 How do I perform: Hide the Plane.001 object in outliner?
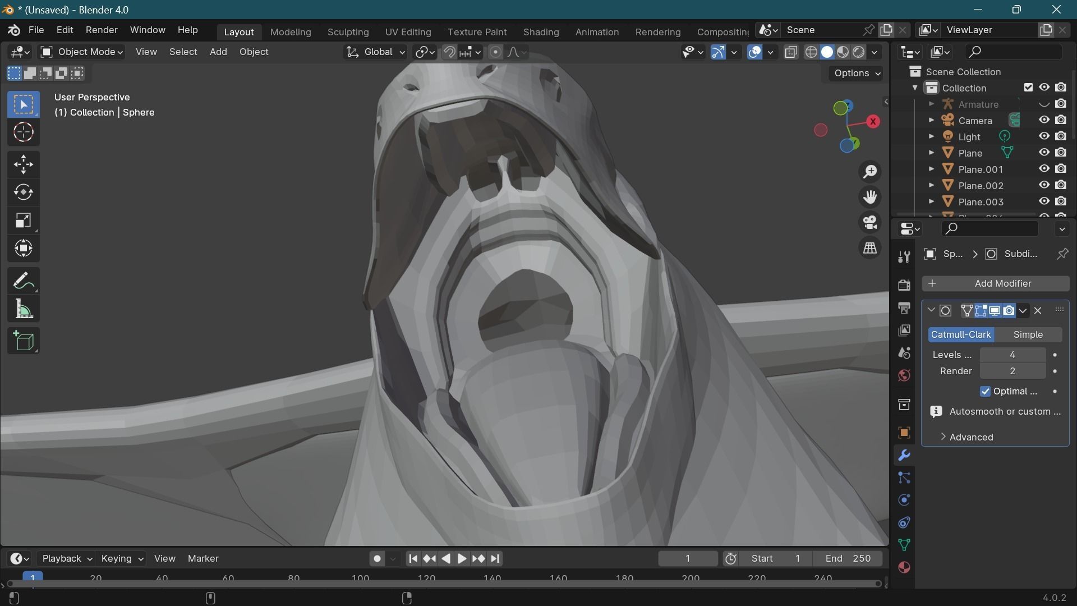click(x=1043, y=169)
